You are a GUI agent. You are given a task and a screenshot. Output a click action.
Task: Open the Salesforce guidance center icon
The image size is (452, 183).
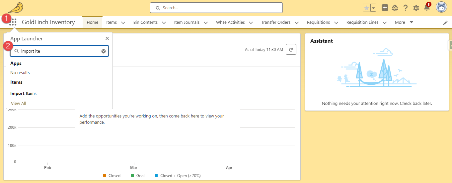coord(395,8)
